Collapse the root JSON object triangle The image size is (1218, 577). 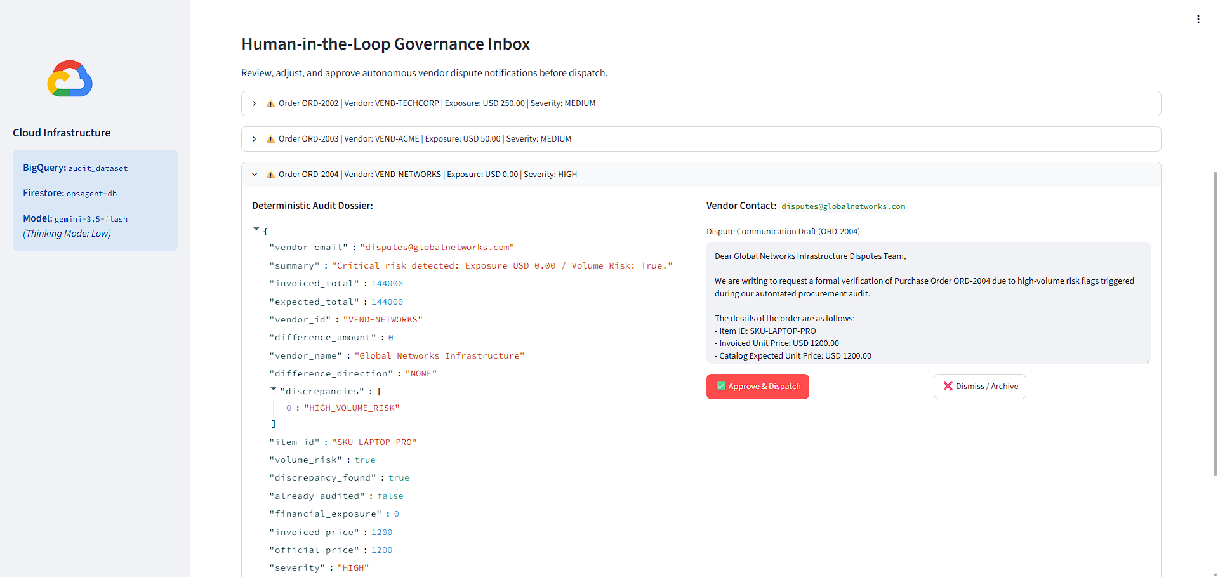click(256, 229)
